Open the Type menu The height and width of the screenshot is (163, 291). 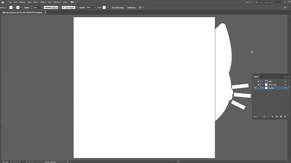click(x=29, y=2)
